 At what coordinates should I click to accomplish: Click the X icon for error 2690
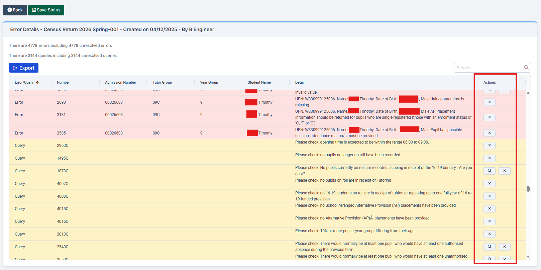(x=489, y=102)
